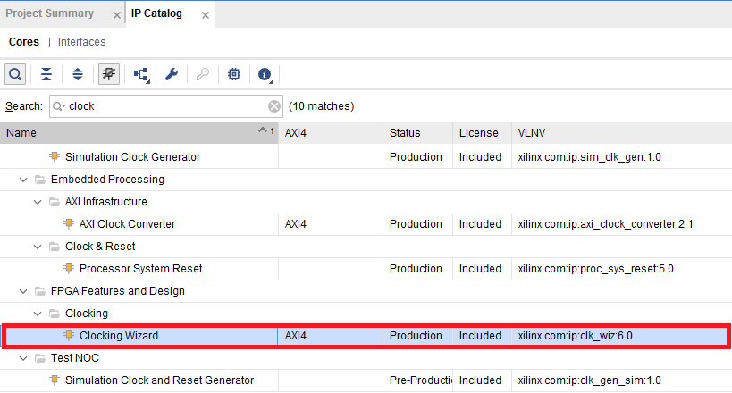732x393 pixels.
Task: Expand all catalog entries via toolbar icon
Action: [x=78, y=74]
